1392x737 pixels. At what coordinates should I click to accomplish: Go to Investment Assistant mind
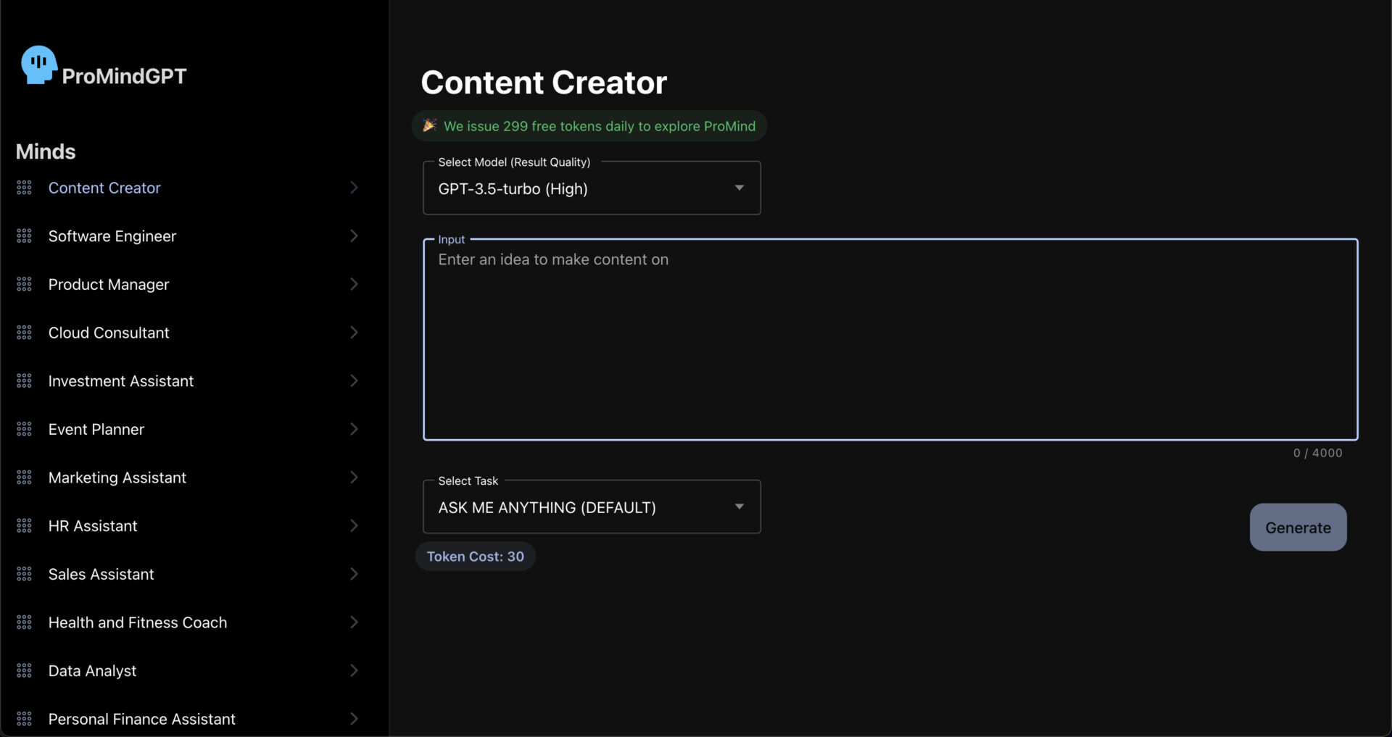pos(121,381)
